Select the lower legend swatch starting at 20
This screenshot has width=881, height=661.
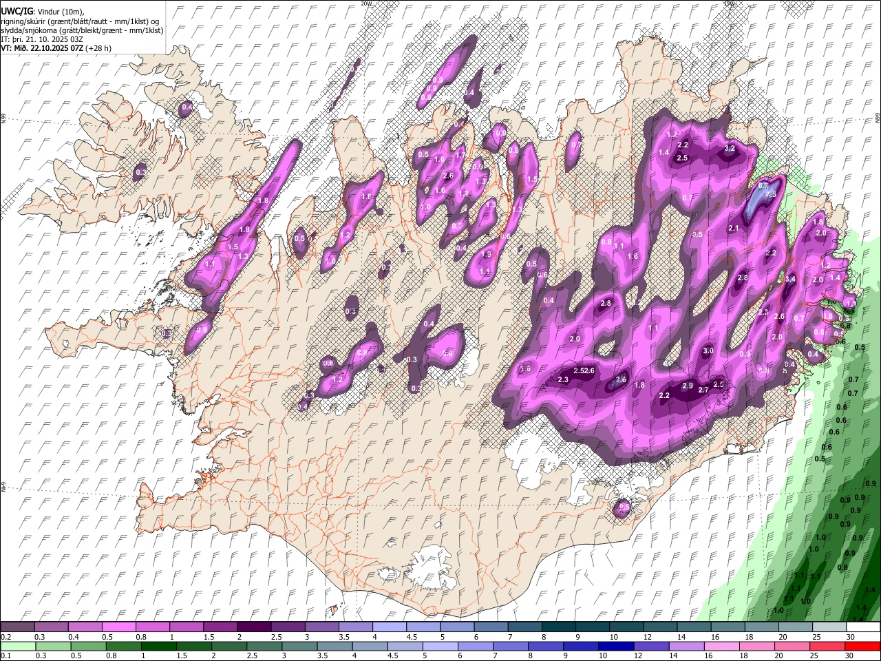(792, 646)
